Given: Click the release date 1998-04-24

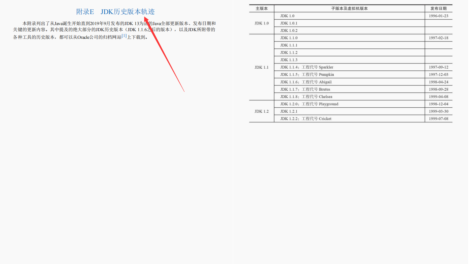Looking at the screenshot, I should click(x=438, y=82).
